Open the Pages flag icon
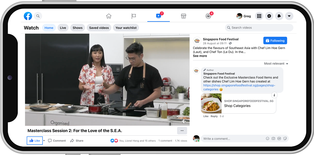The width and height of the screenshot is (314, 155). click(x=133, y=16)
